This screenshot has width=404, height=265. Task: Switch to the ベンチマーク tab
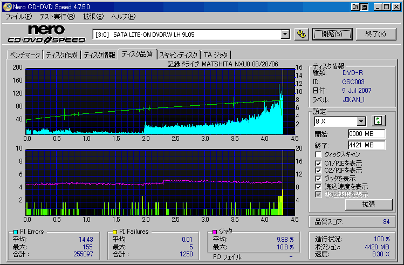(25, 55)
